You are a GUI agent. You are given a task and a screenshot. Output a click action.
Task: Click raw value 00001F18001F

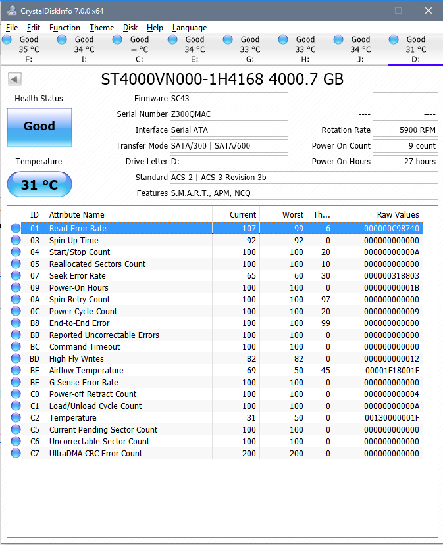[x=392, y=371]
